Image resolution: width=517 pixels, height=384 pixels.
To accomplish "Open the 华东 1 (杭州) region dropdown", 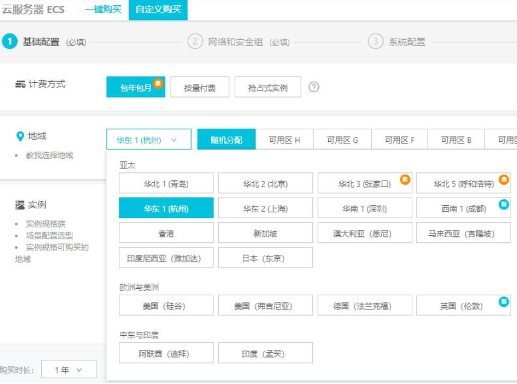I will 149,140.
